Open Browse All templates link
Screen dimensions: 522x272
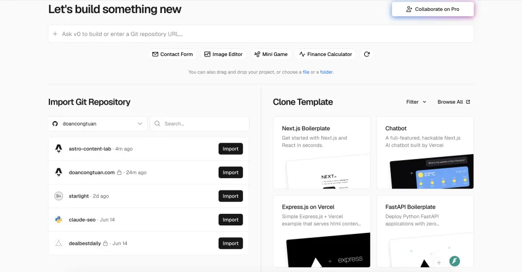pyautogui.click(x=453, y=102)
